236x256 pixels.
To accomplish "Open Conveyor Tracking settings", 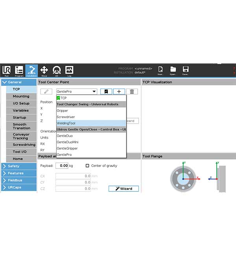I will coord(21,136).
